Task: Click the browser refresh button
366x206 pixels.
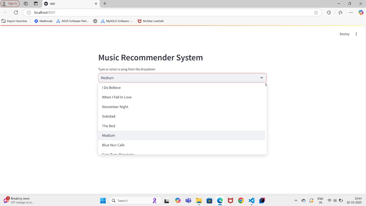Action: coord(16,12)
